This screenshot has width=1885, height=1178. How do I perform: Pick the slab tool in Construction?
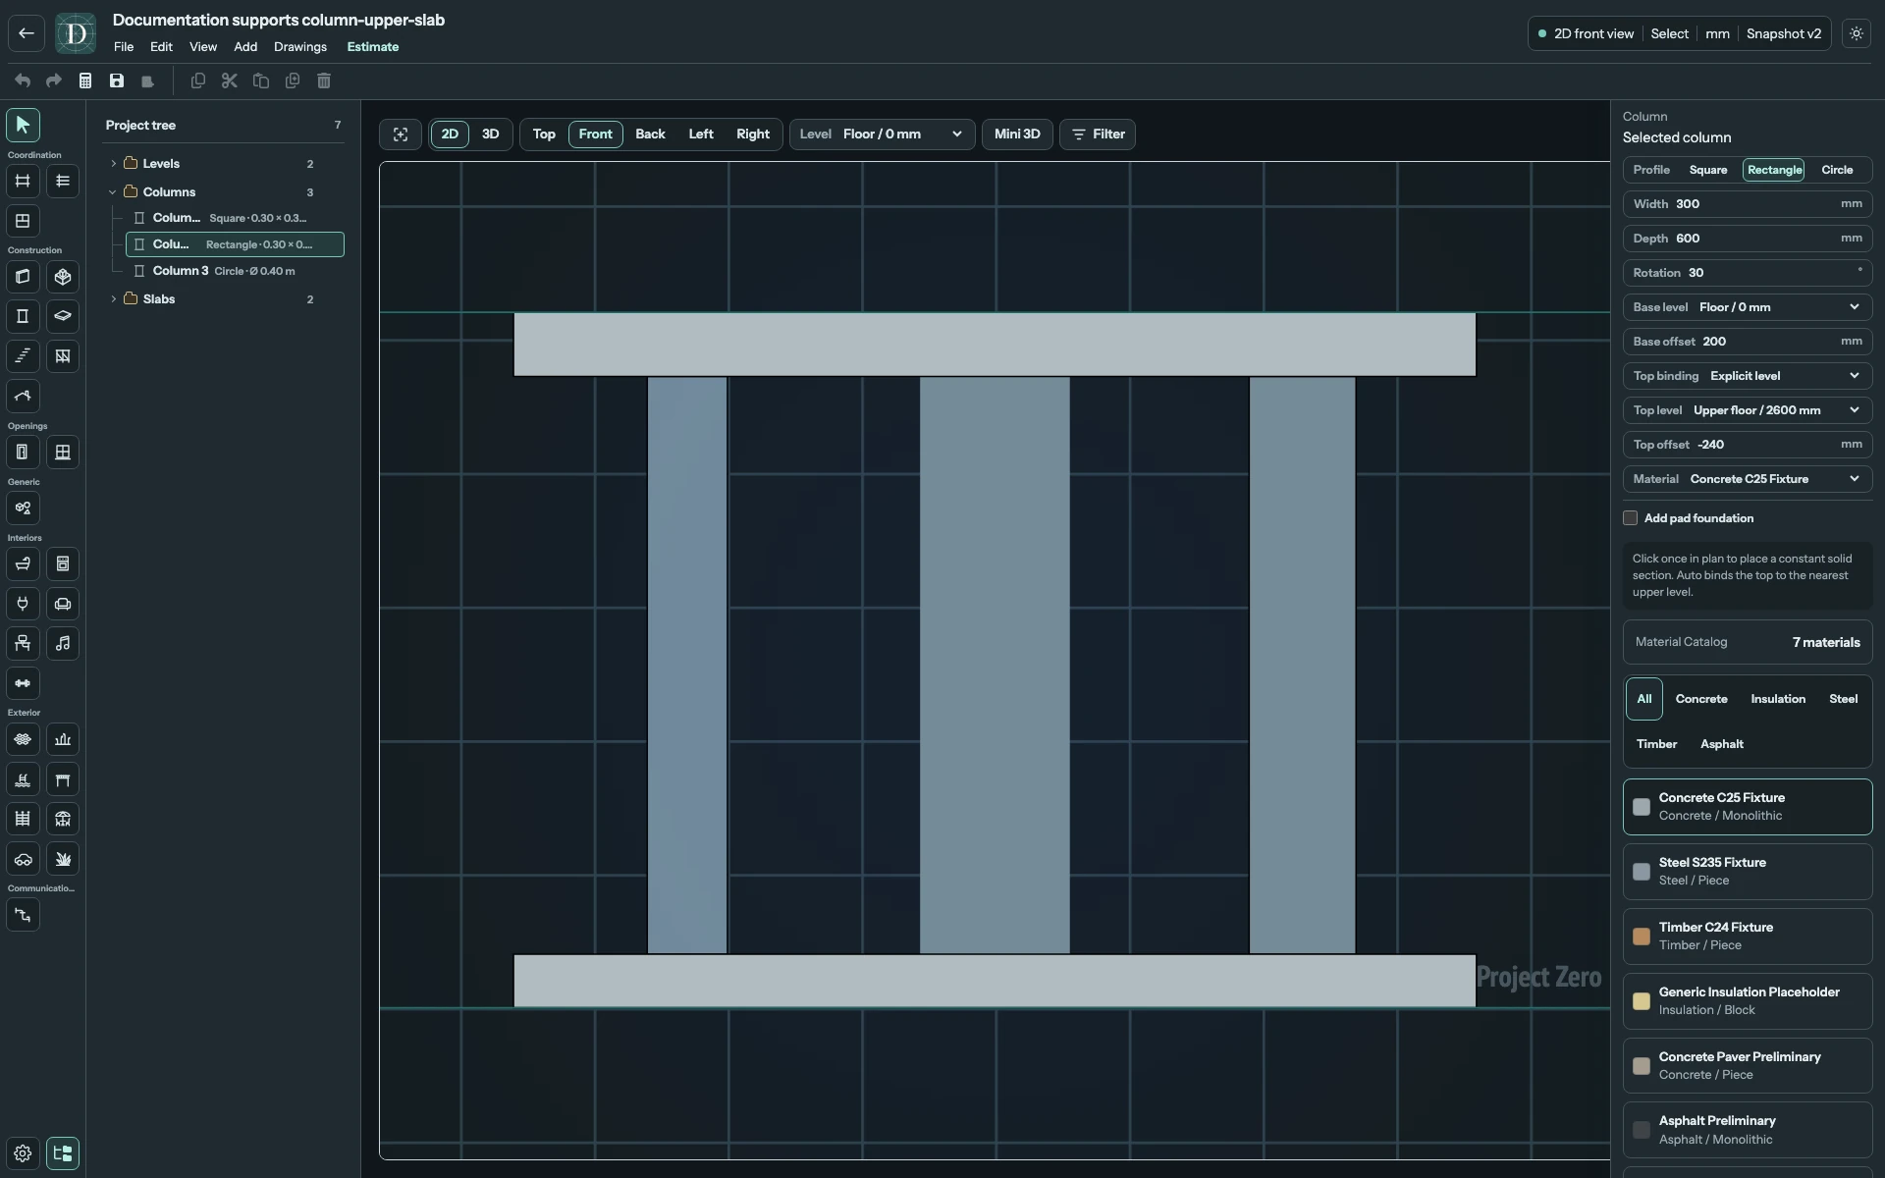pyautogui.click(x=63, y=316)
